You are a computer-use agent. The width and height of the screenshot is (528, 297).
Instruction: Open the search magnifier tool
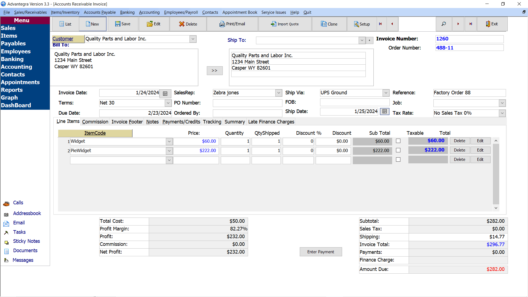coord(444,24)
